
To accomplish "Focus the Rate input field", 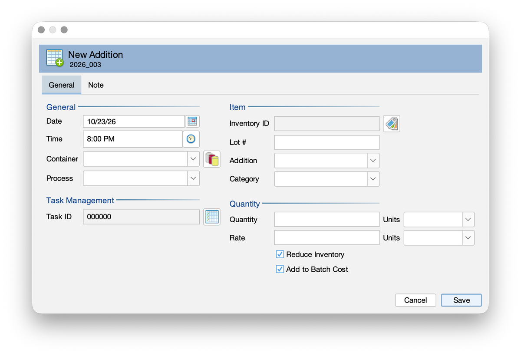I will point(327,238).
